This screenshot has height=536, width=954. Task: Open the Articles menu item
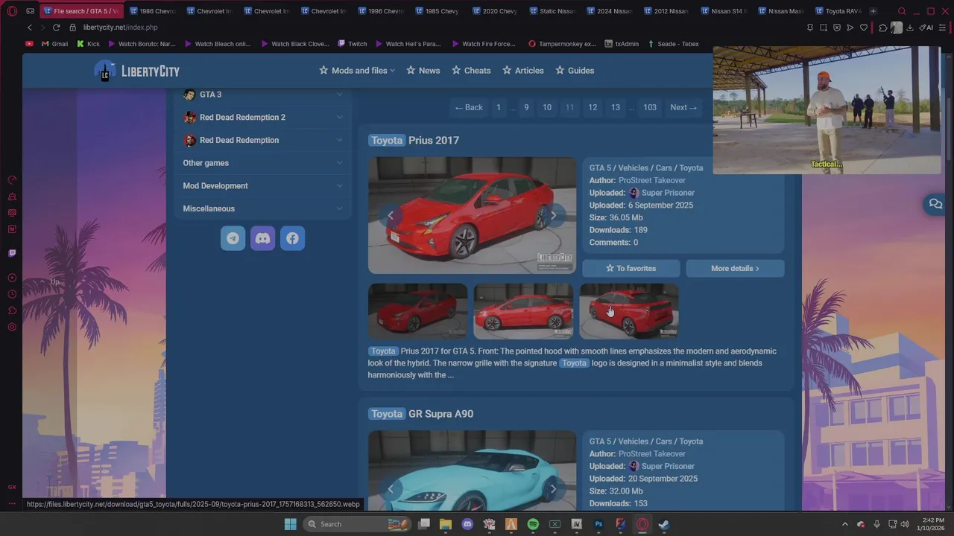click(522, 71)
